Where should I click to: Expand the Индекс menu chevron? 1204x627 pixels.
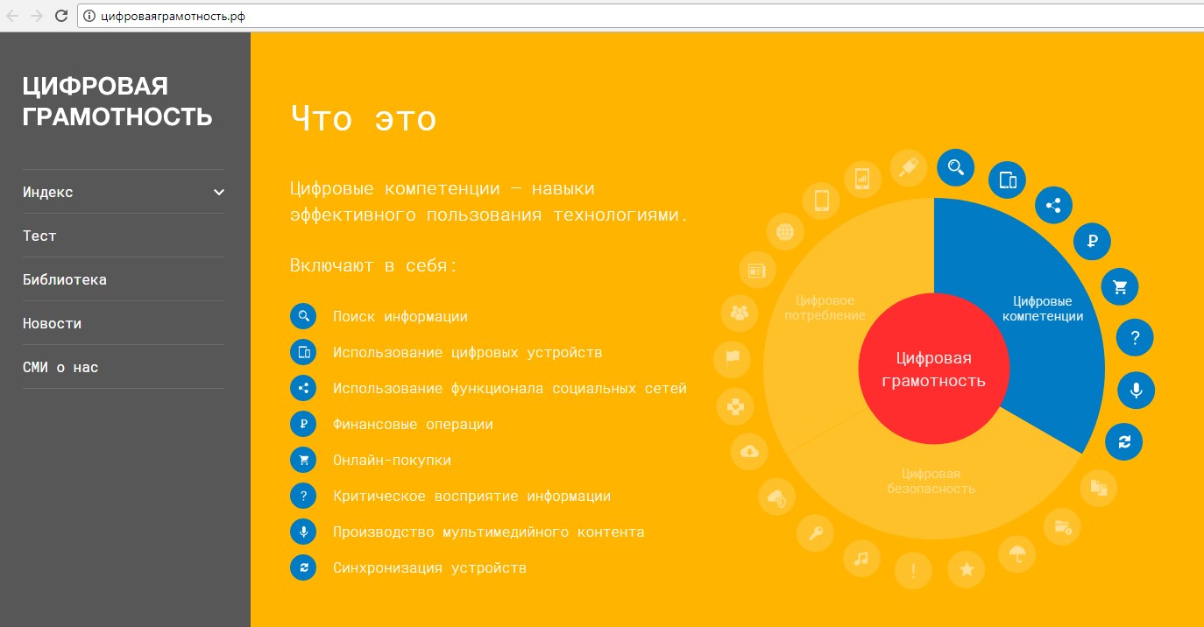(219, 193)
